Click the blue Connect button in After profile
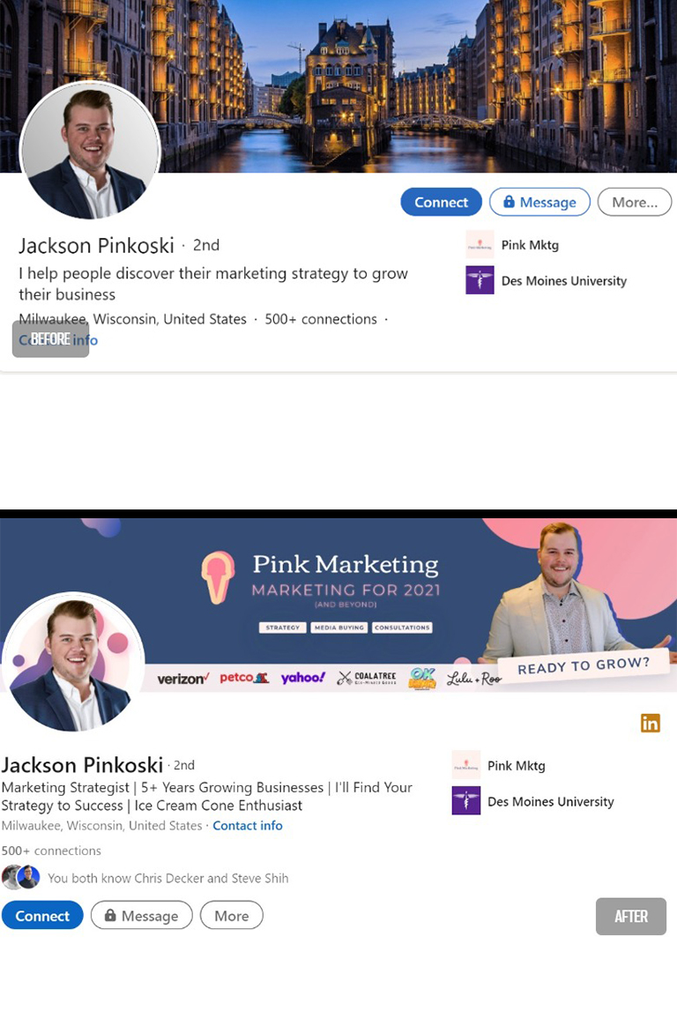The width and height of the screenshot is (677, 1033). [x=42, y=916]
